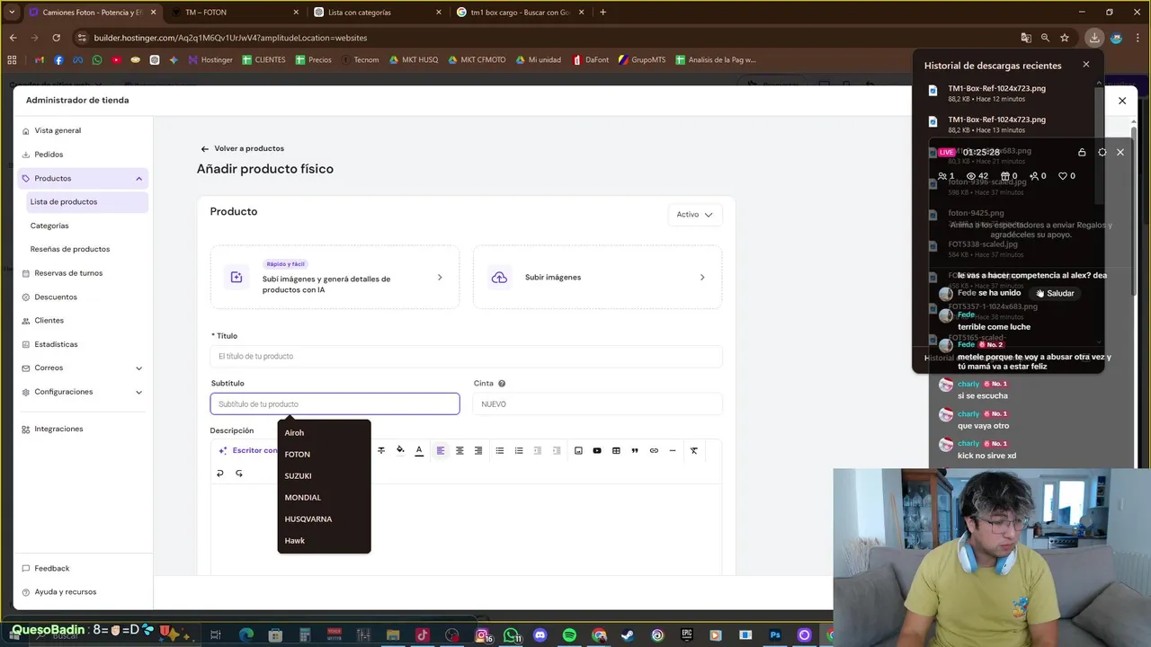Switch to tm1 box cargo Google tab

(522, 13)
